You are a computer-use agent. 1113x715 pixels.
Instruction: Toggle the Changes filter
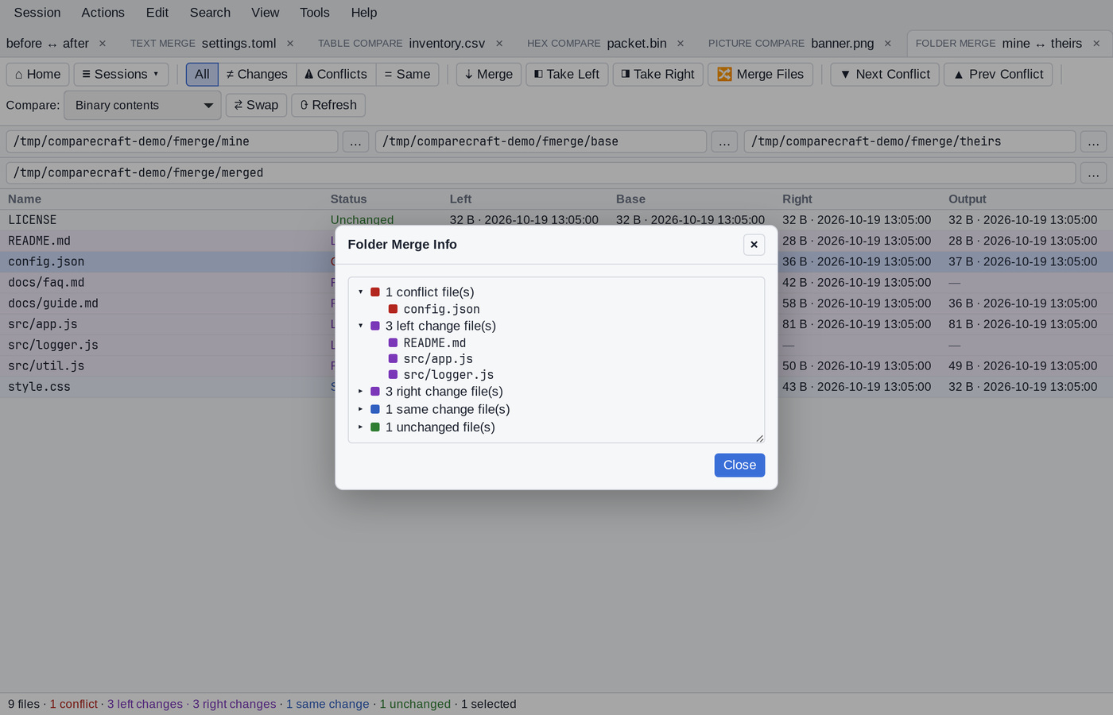pos(257,74)
